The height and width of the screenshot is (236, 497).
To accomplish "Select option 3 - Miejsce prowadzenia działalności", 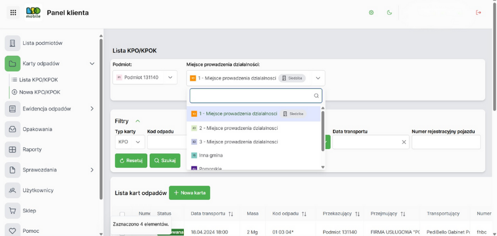I will pos(253,142).
